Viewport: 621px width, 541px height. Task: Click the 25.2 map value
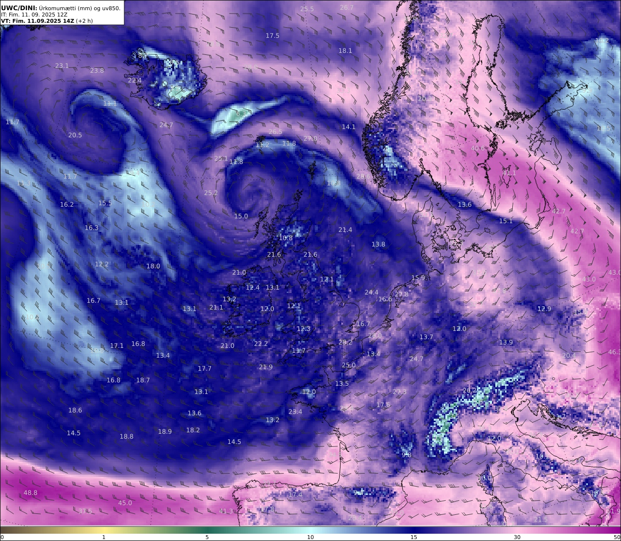[x=211, y=193]
